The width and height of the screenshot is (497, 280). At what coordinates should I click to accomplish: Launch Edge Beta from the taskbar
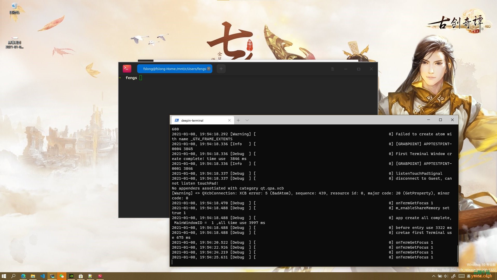(x=23, y=276)
